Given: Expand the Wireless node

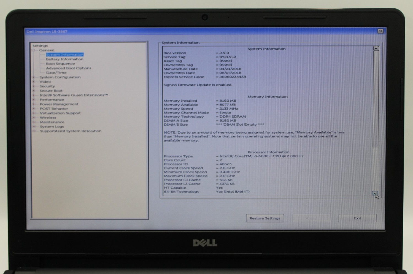Looking at the screenshot, I should pos(34,118).
